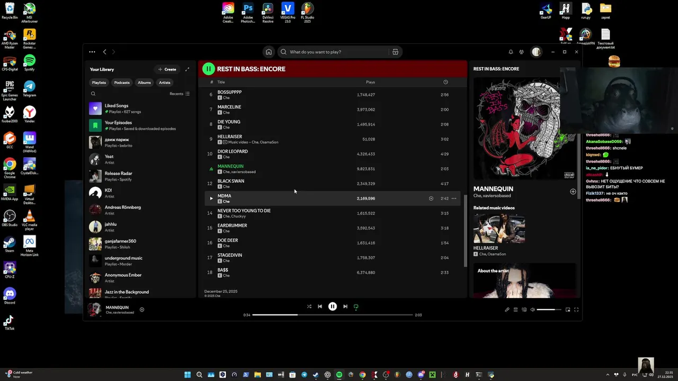
Task: Click the REST IN BASS: ENCORE panel title
Action: pyautogui.click(x=496, y=69)
